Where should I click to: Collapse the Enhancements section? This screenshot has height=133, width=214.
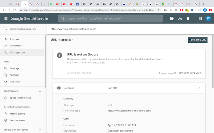point(40,91)
